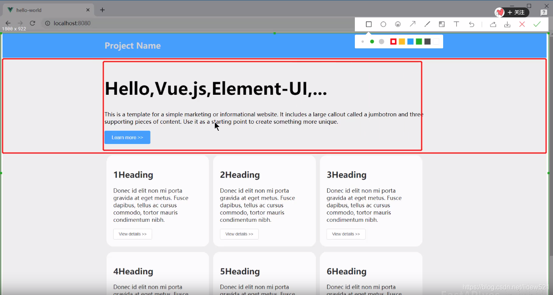The height and width of the screenshot is (295, 553).
Task: Click the Hello,Vue.js,Element-UI,... headline
Action: point(216,89)
